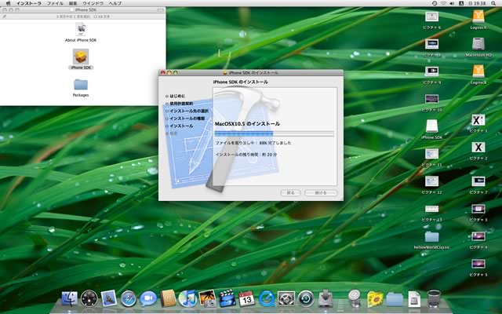502x314 pixels.
Task: Open Address Book from the Dock
Action: tap(168, 298)
